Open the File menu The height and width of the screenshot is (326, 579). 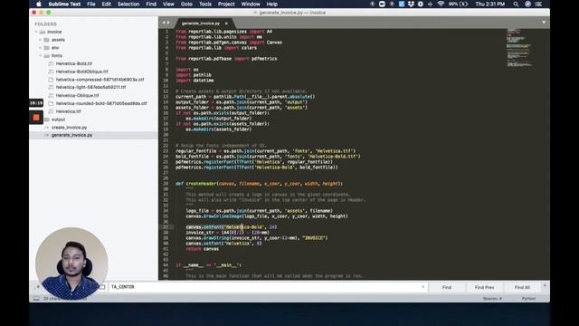91,4
